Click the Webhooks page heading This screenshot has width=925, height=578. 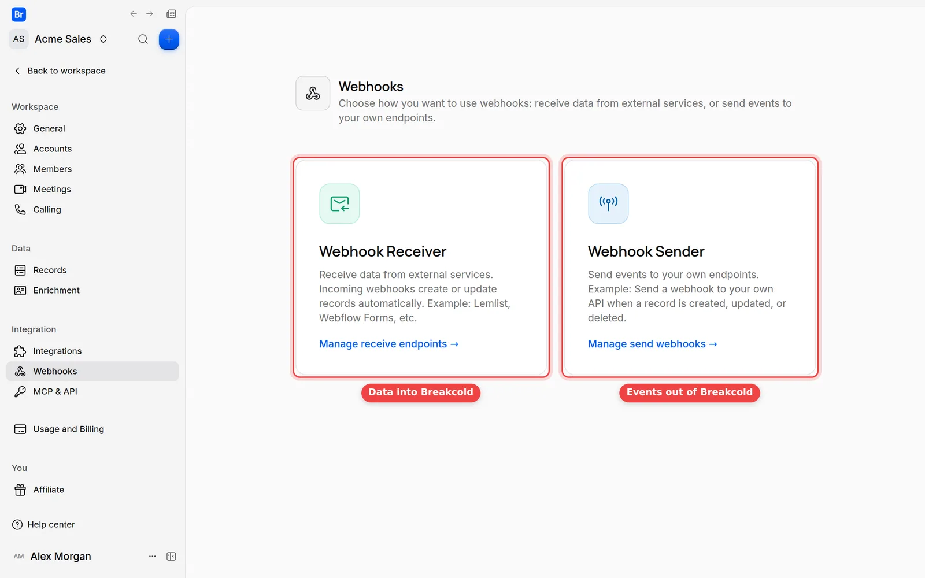pos(371,87)
